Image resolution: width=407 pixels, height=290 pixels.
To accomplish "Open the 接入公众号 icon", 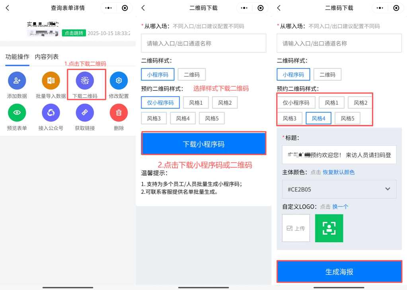I will 51,113.
